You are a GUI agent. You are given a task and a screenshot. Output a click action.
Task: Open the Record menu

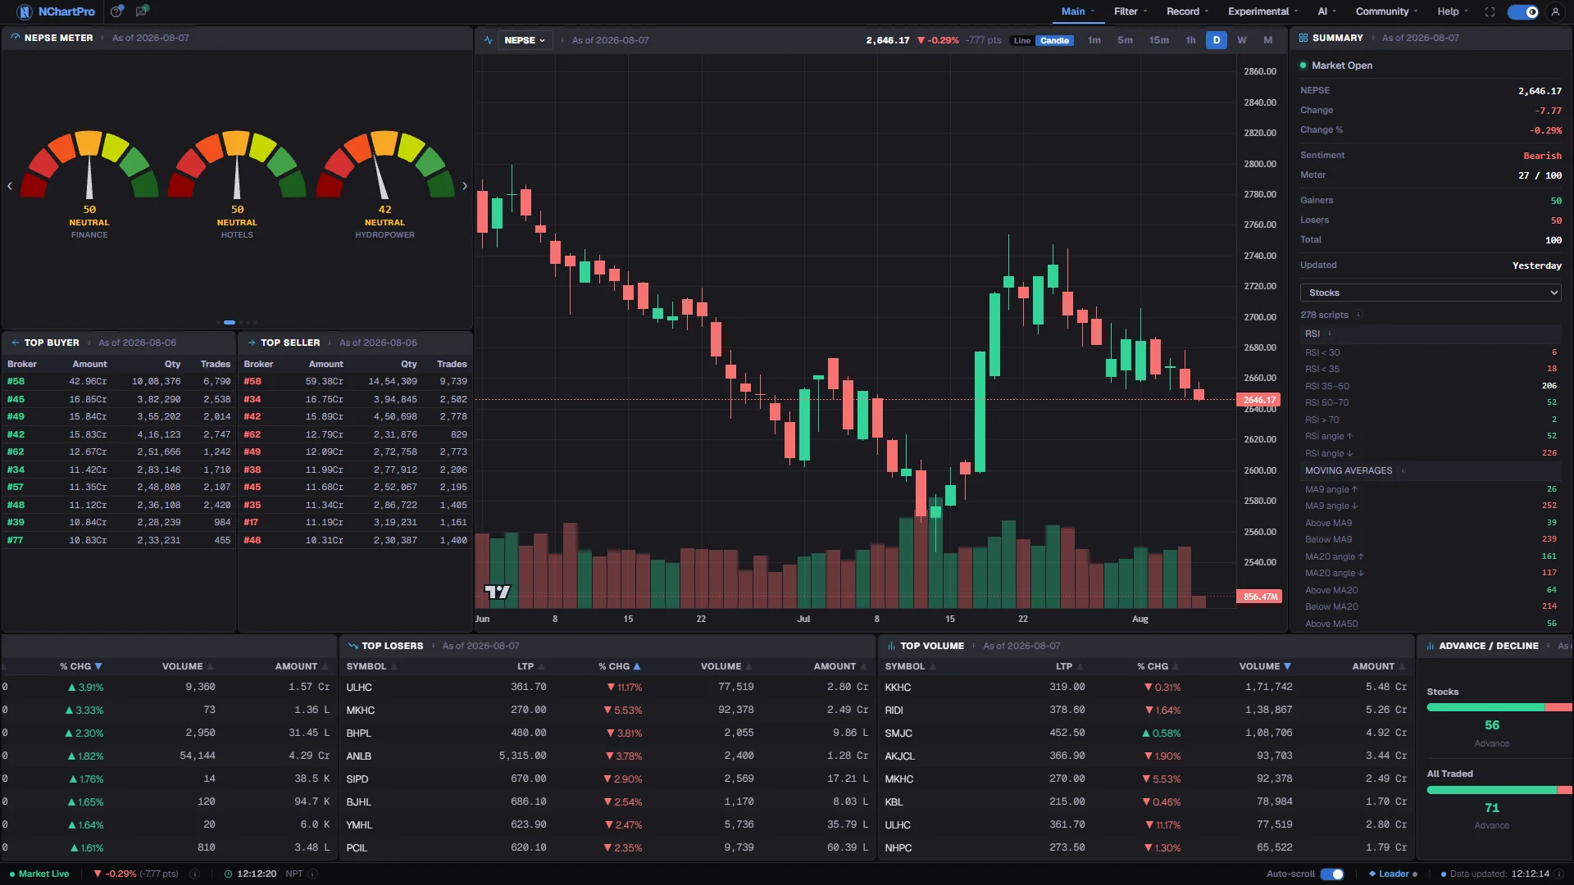point(1187,11)
